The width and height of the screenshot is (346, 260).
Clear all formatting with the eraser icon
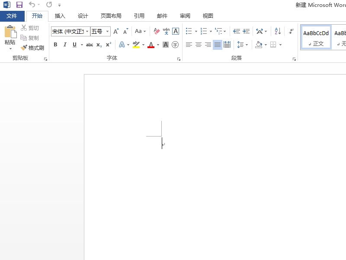pyautogui.click(x=157, y=31)
